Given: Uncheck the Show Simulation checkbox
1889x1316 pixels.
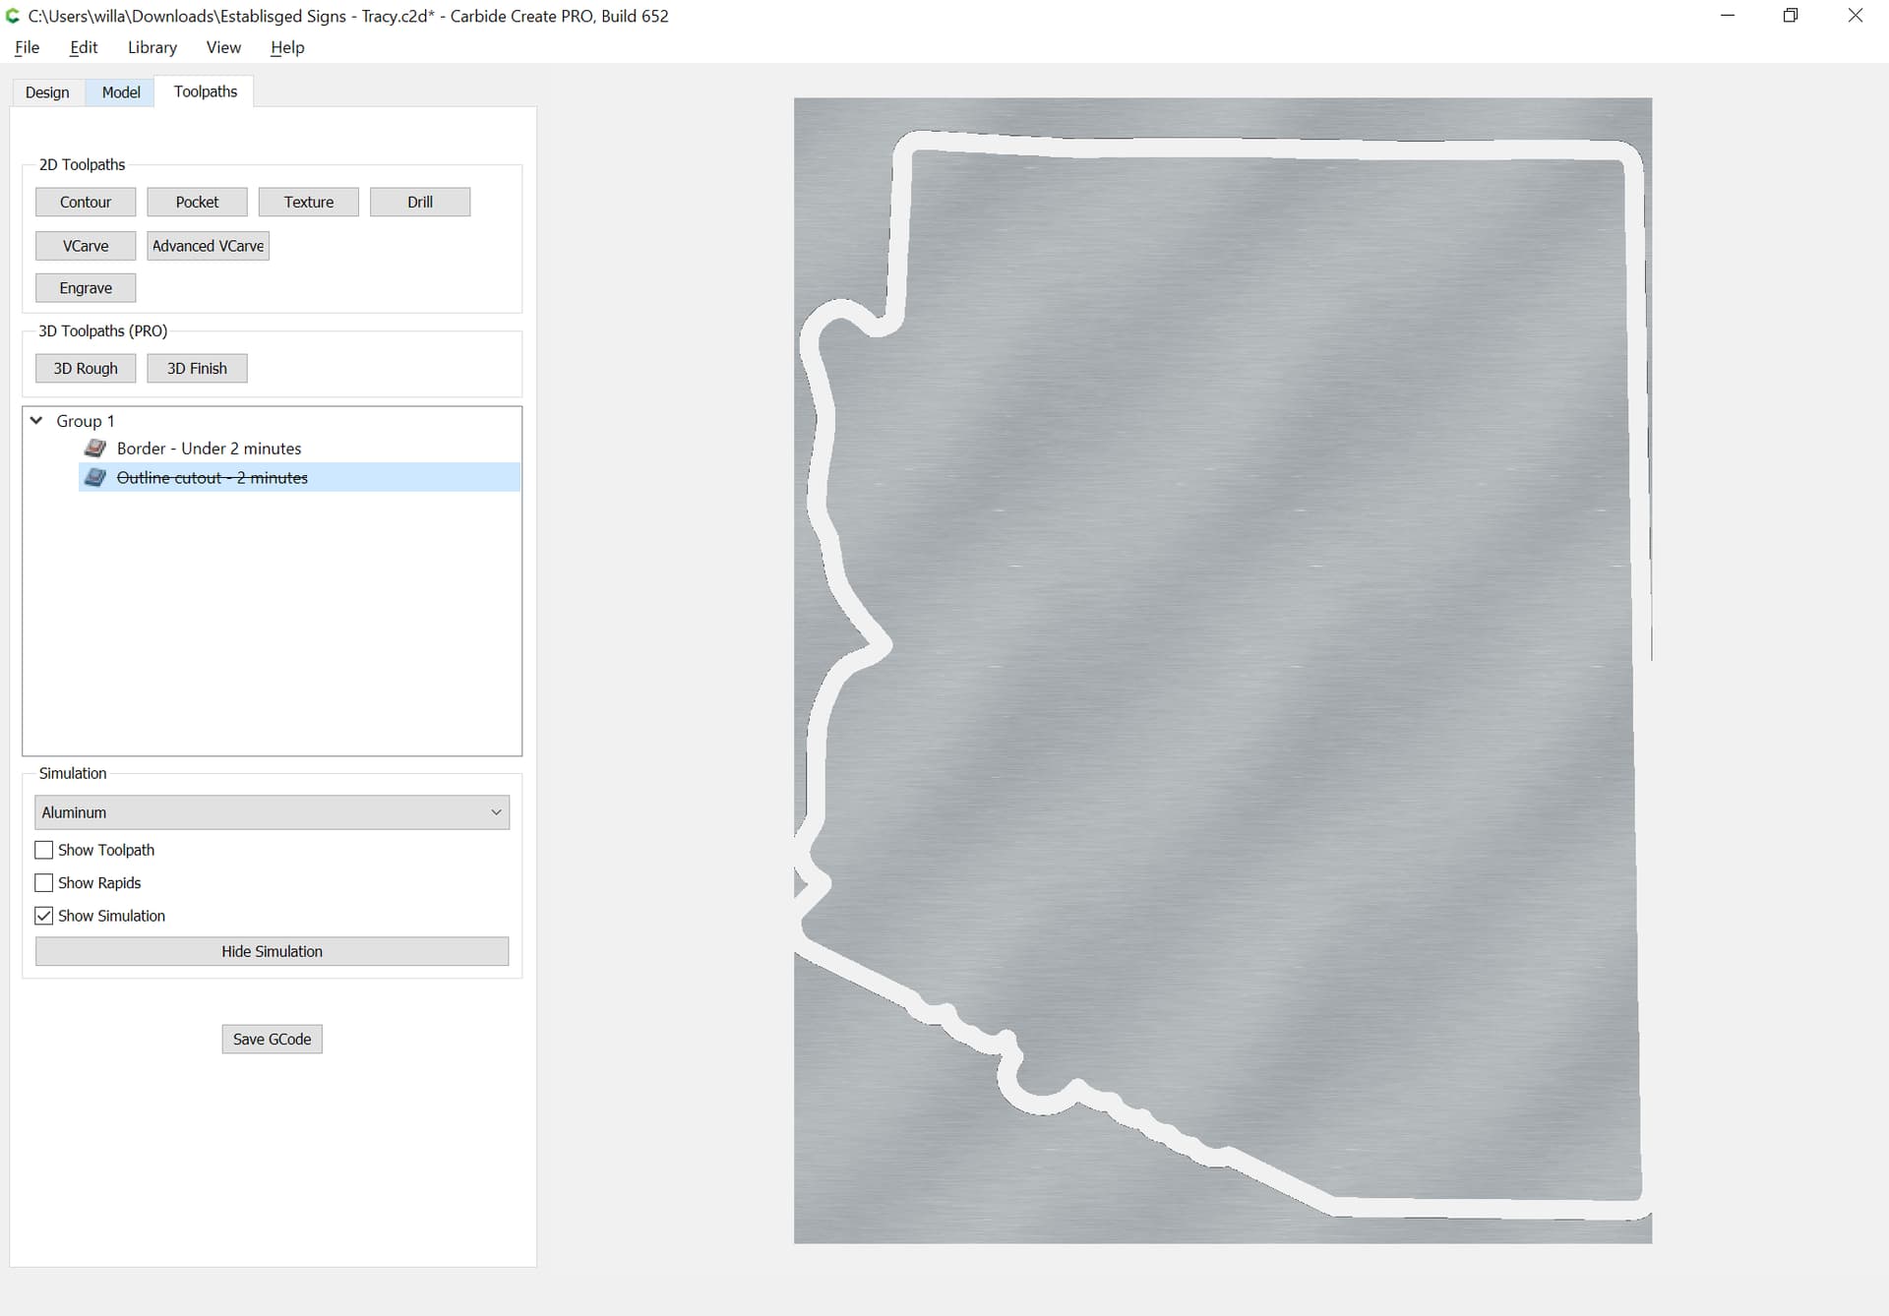Looking at the screenshot, I should point(43,916).
